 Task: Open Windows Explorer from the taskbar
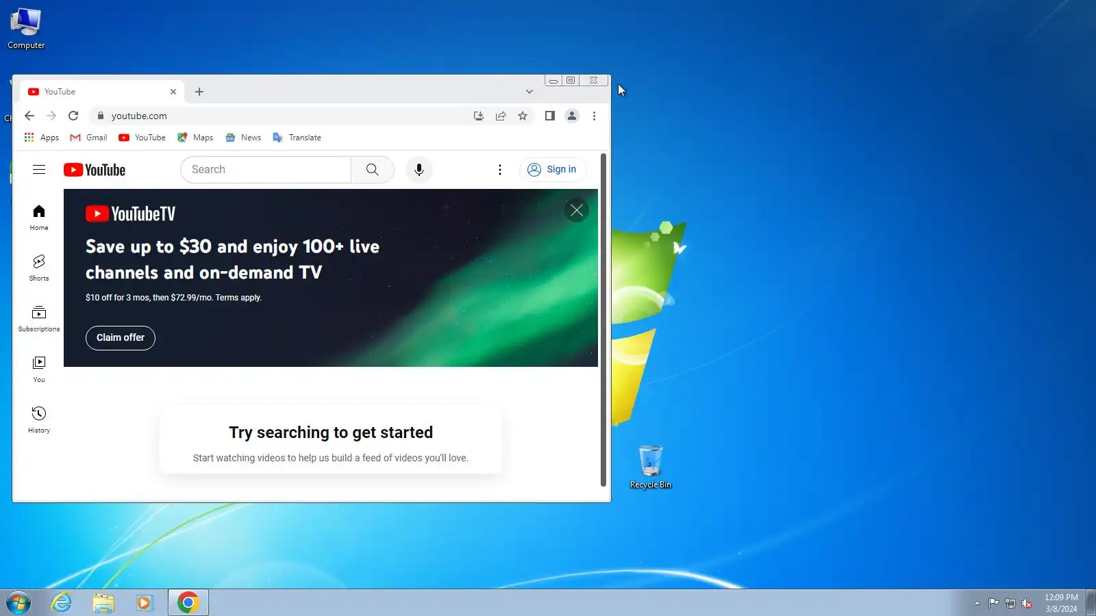click(103, 603)
